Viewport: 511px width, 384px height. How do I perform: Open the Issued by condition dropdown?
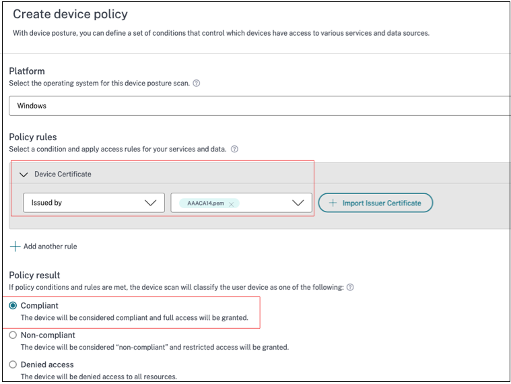(94, 203)
